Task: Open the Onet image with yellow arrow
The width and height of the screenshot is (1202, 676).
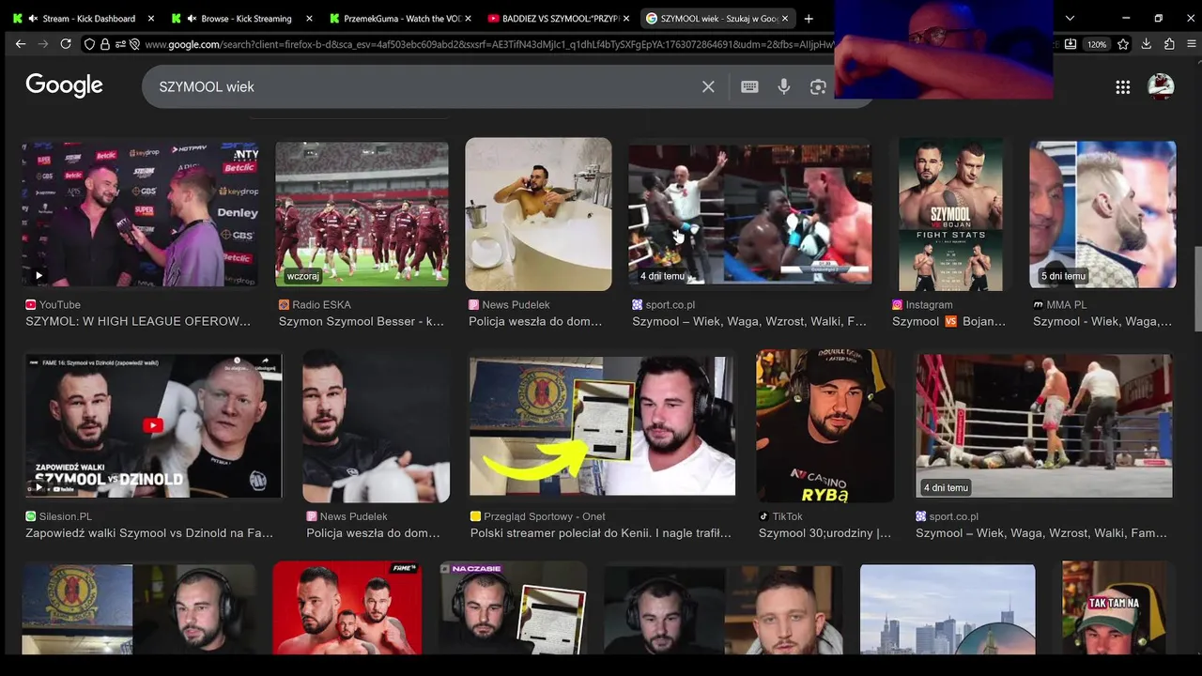Action: [602, 425]
